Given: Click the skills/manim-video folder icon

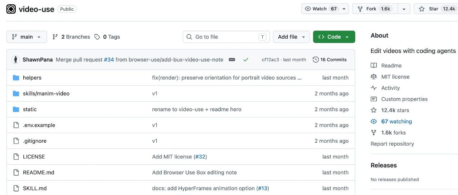Looking at the screenshot, I should tap(16, 93).
